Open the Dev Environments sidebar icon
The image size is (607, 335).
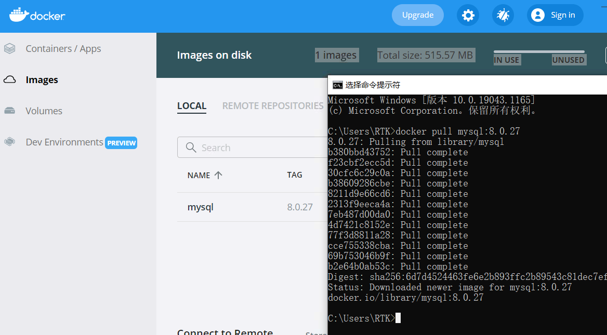pos(9,142)
